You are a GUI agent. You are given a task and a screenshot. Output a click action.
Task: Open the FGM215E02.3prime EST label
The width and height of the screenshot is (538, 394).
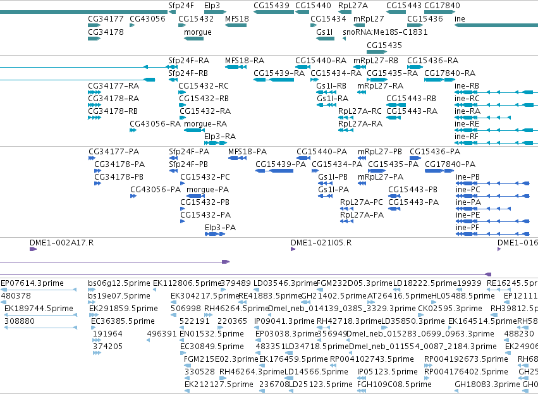[221, 359]
